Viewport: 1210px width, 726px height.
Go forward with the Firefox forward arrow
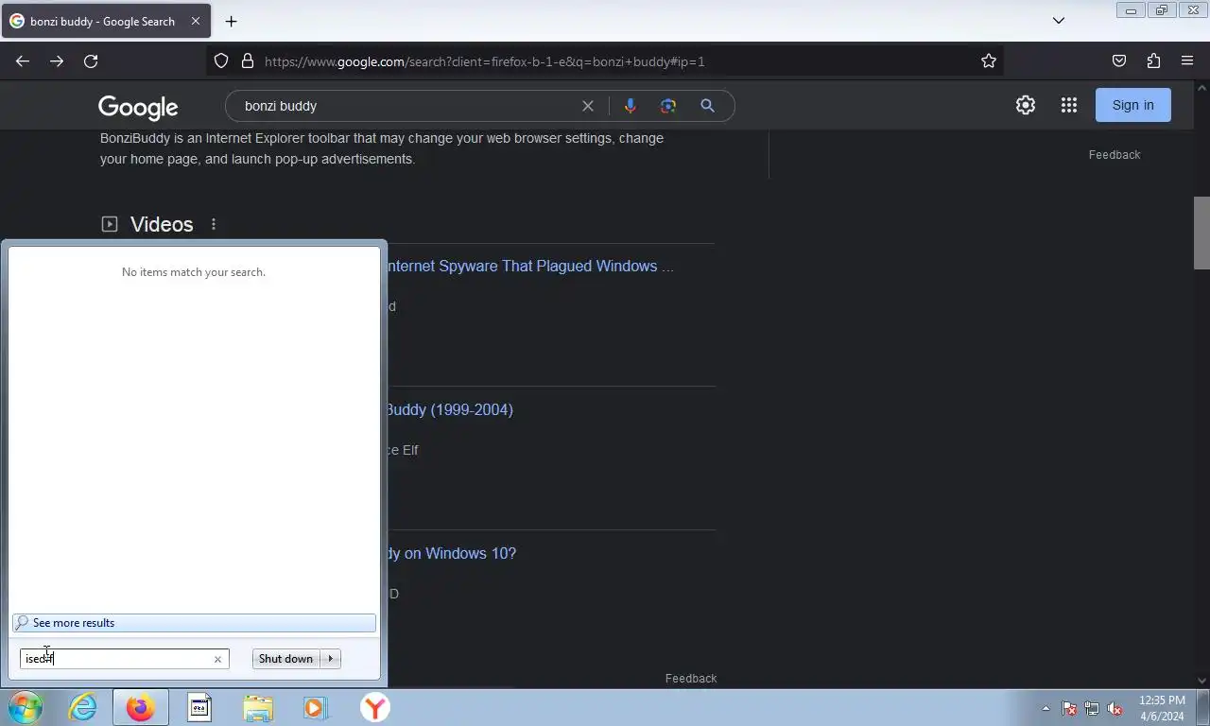[x=57, y=61]
